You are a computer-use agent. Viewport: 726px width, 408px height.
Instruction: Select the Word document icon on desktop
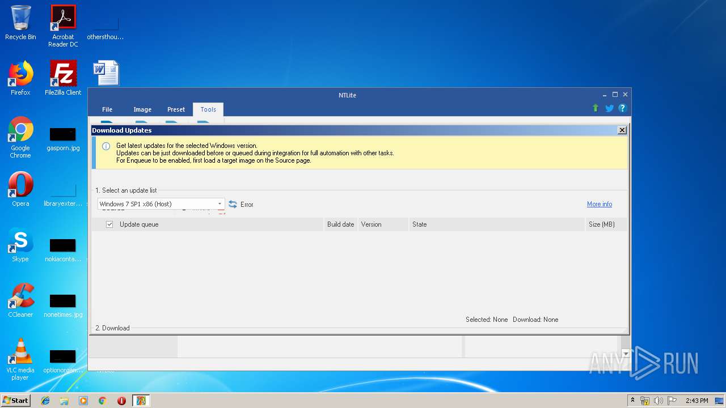pos(106,73)
